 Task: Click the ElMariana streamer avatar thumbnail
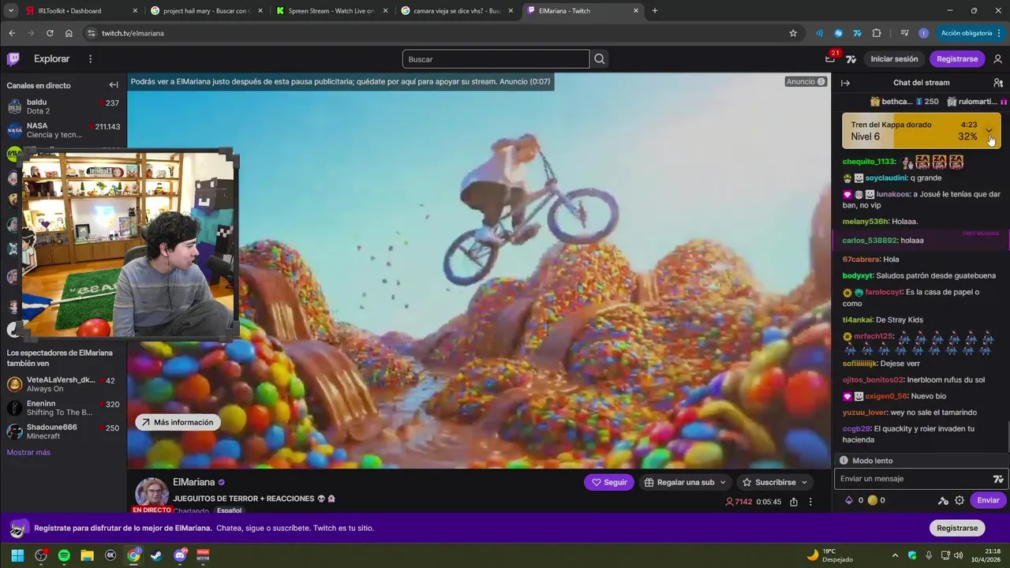coord(151,492)
